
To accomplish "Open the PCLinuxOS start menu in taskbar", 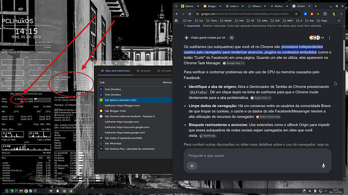I will point(7,191).
